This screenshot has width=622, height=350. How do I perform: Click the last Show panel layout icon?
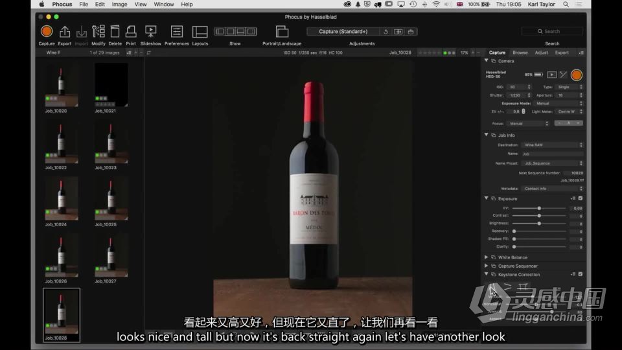point(251,31)
